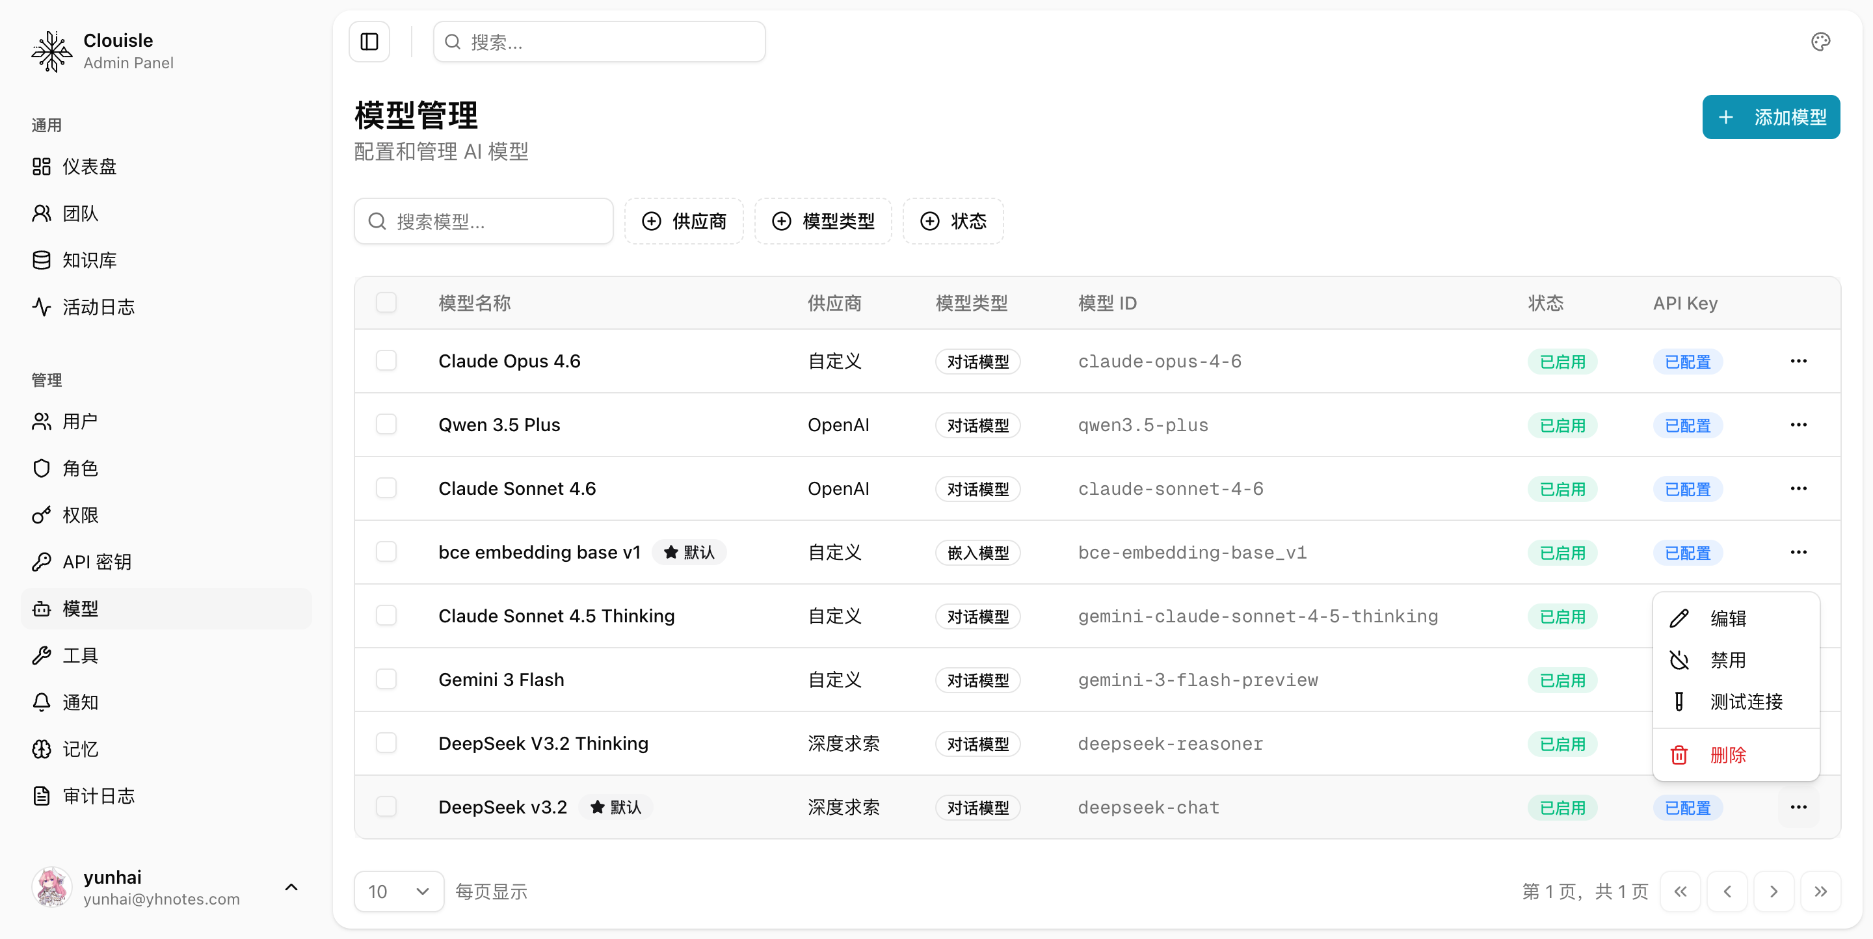Open the 记忆 memory sidebar item
This screenshot has height=939, width=1873.
(x=80, y=749)
